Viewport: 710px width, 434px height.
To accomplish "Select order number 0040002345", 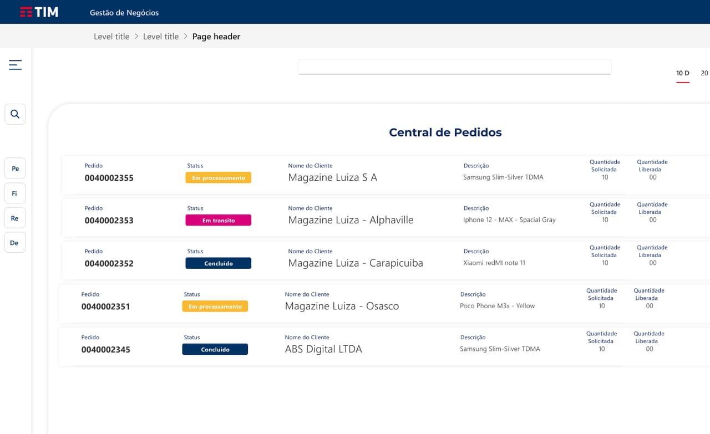I will point(106,349).
